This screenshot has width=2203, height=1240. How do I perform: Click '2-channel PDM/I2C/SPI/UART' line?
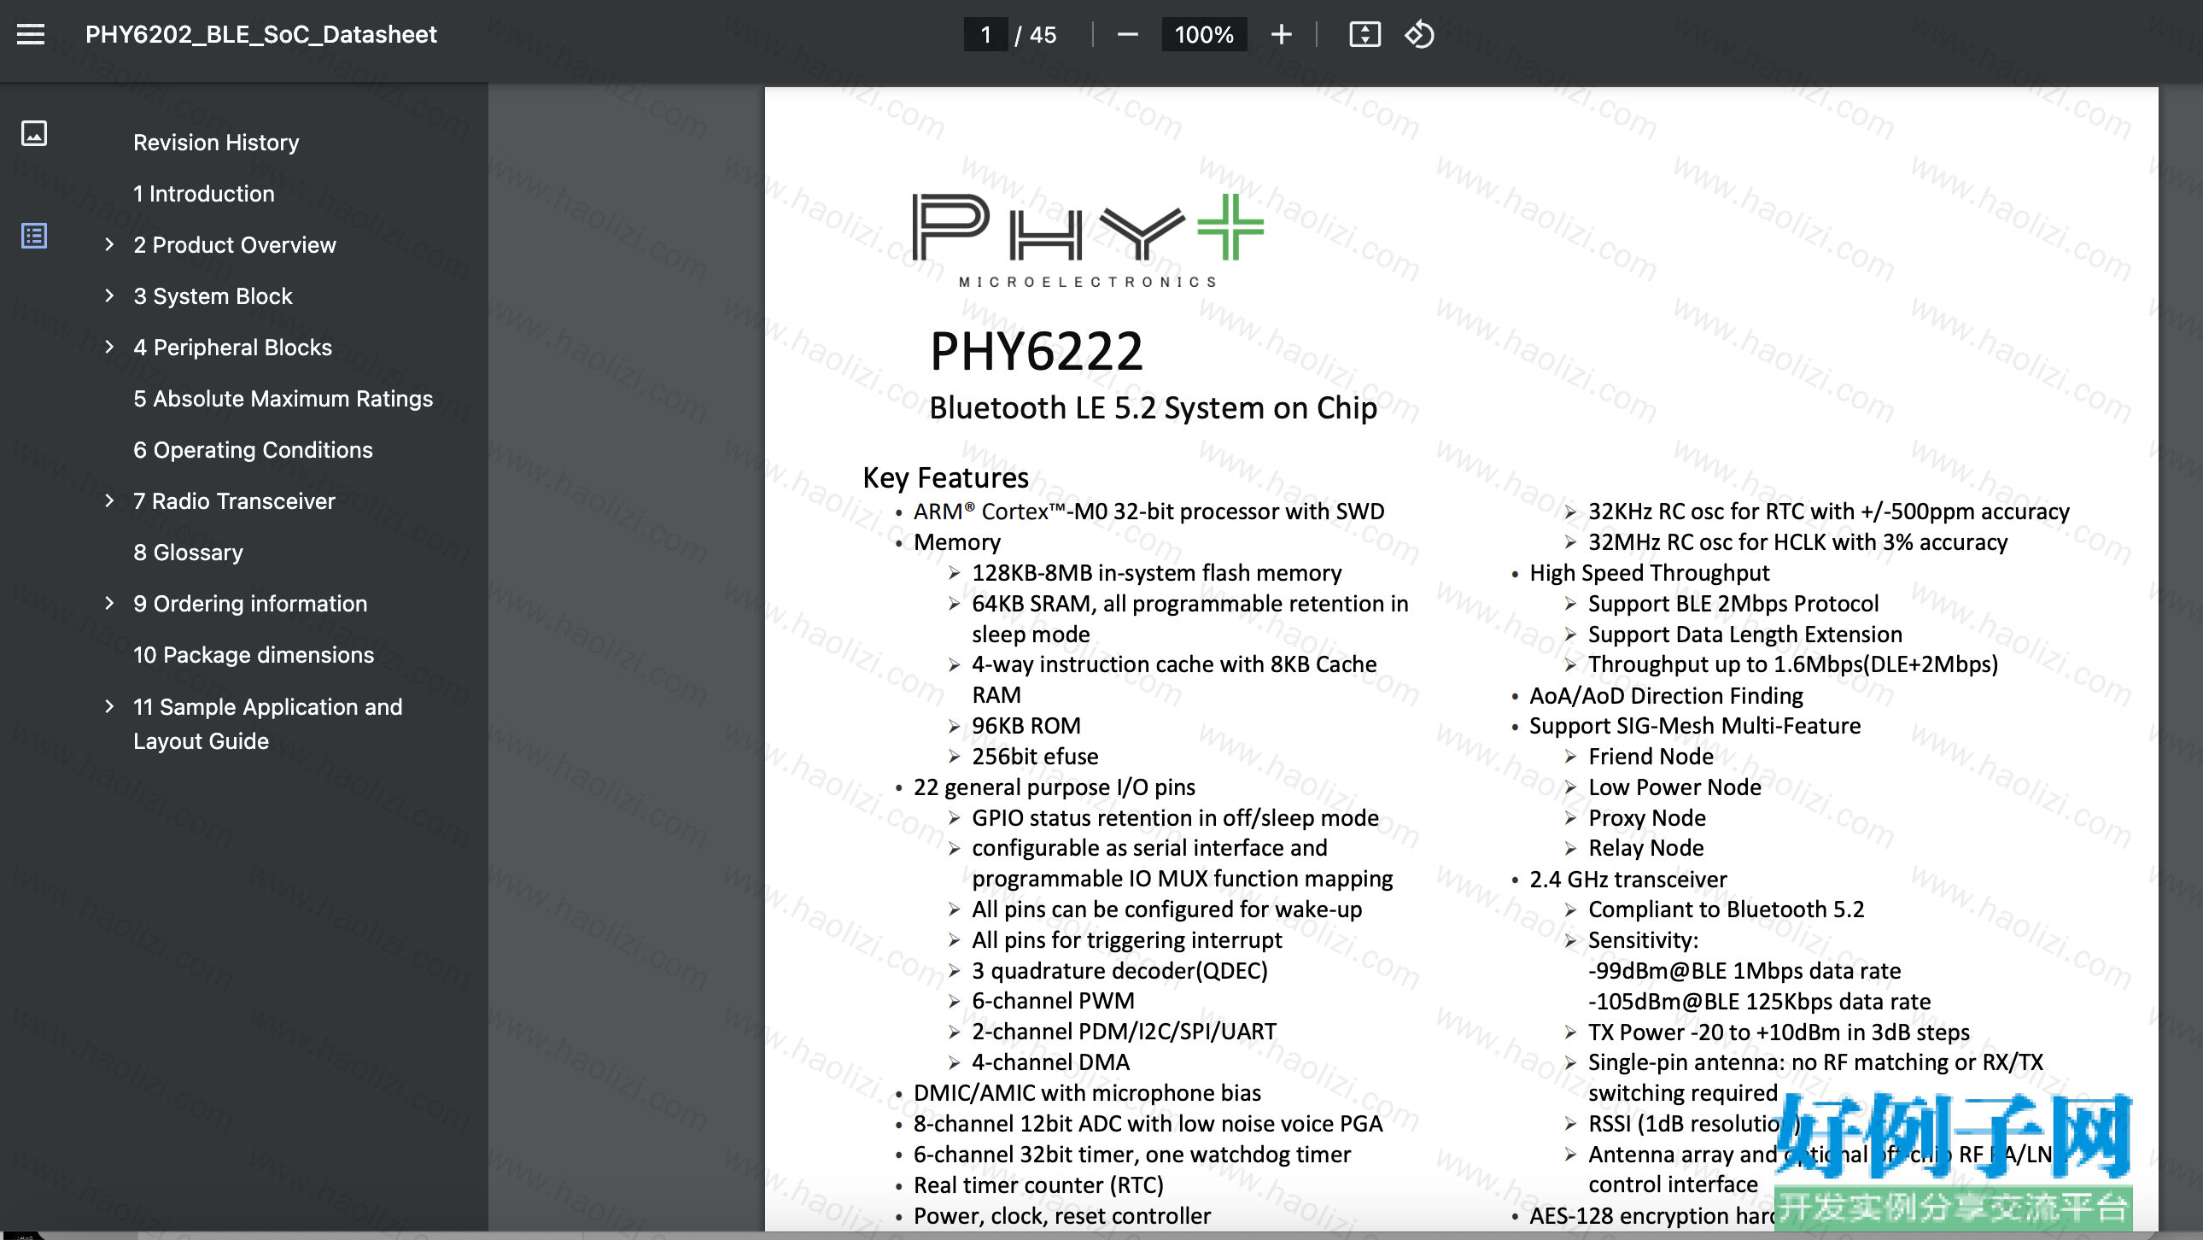(1124, 1032)
